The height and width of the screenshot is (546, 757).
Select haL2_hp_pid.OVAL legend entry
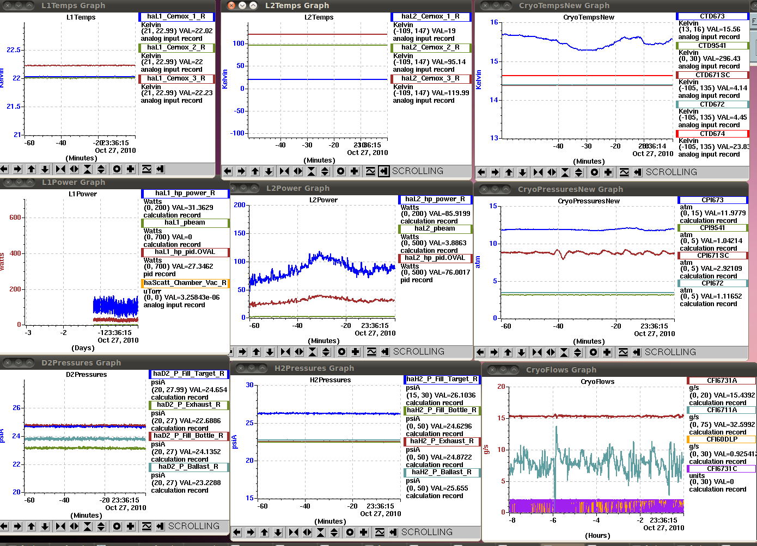[x=435, y=258]
